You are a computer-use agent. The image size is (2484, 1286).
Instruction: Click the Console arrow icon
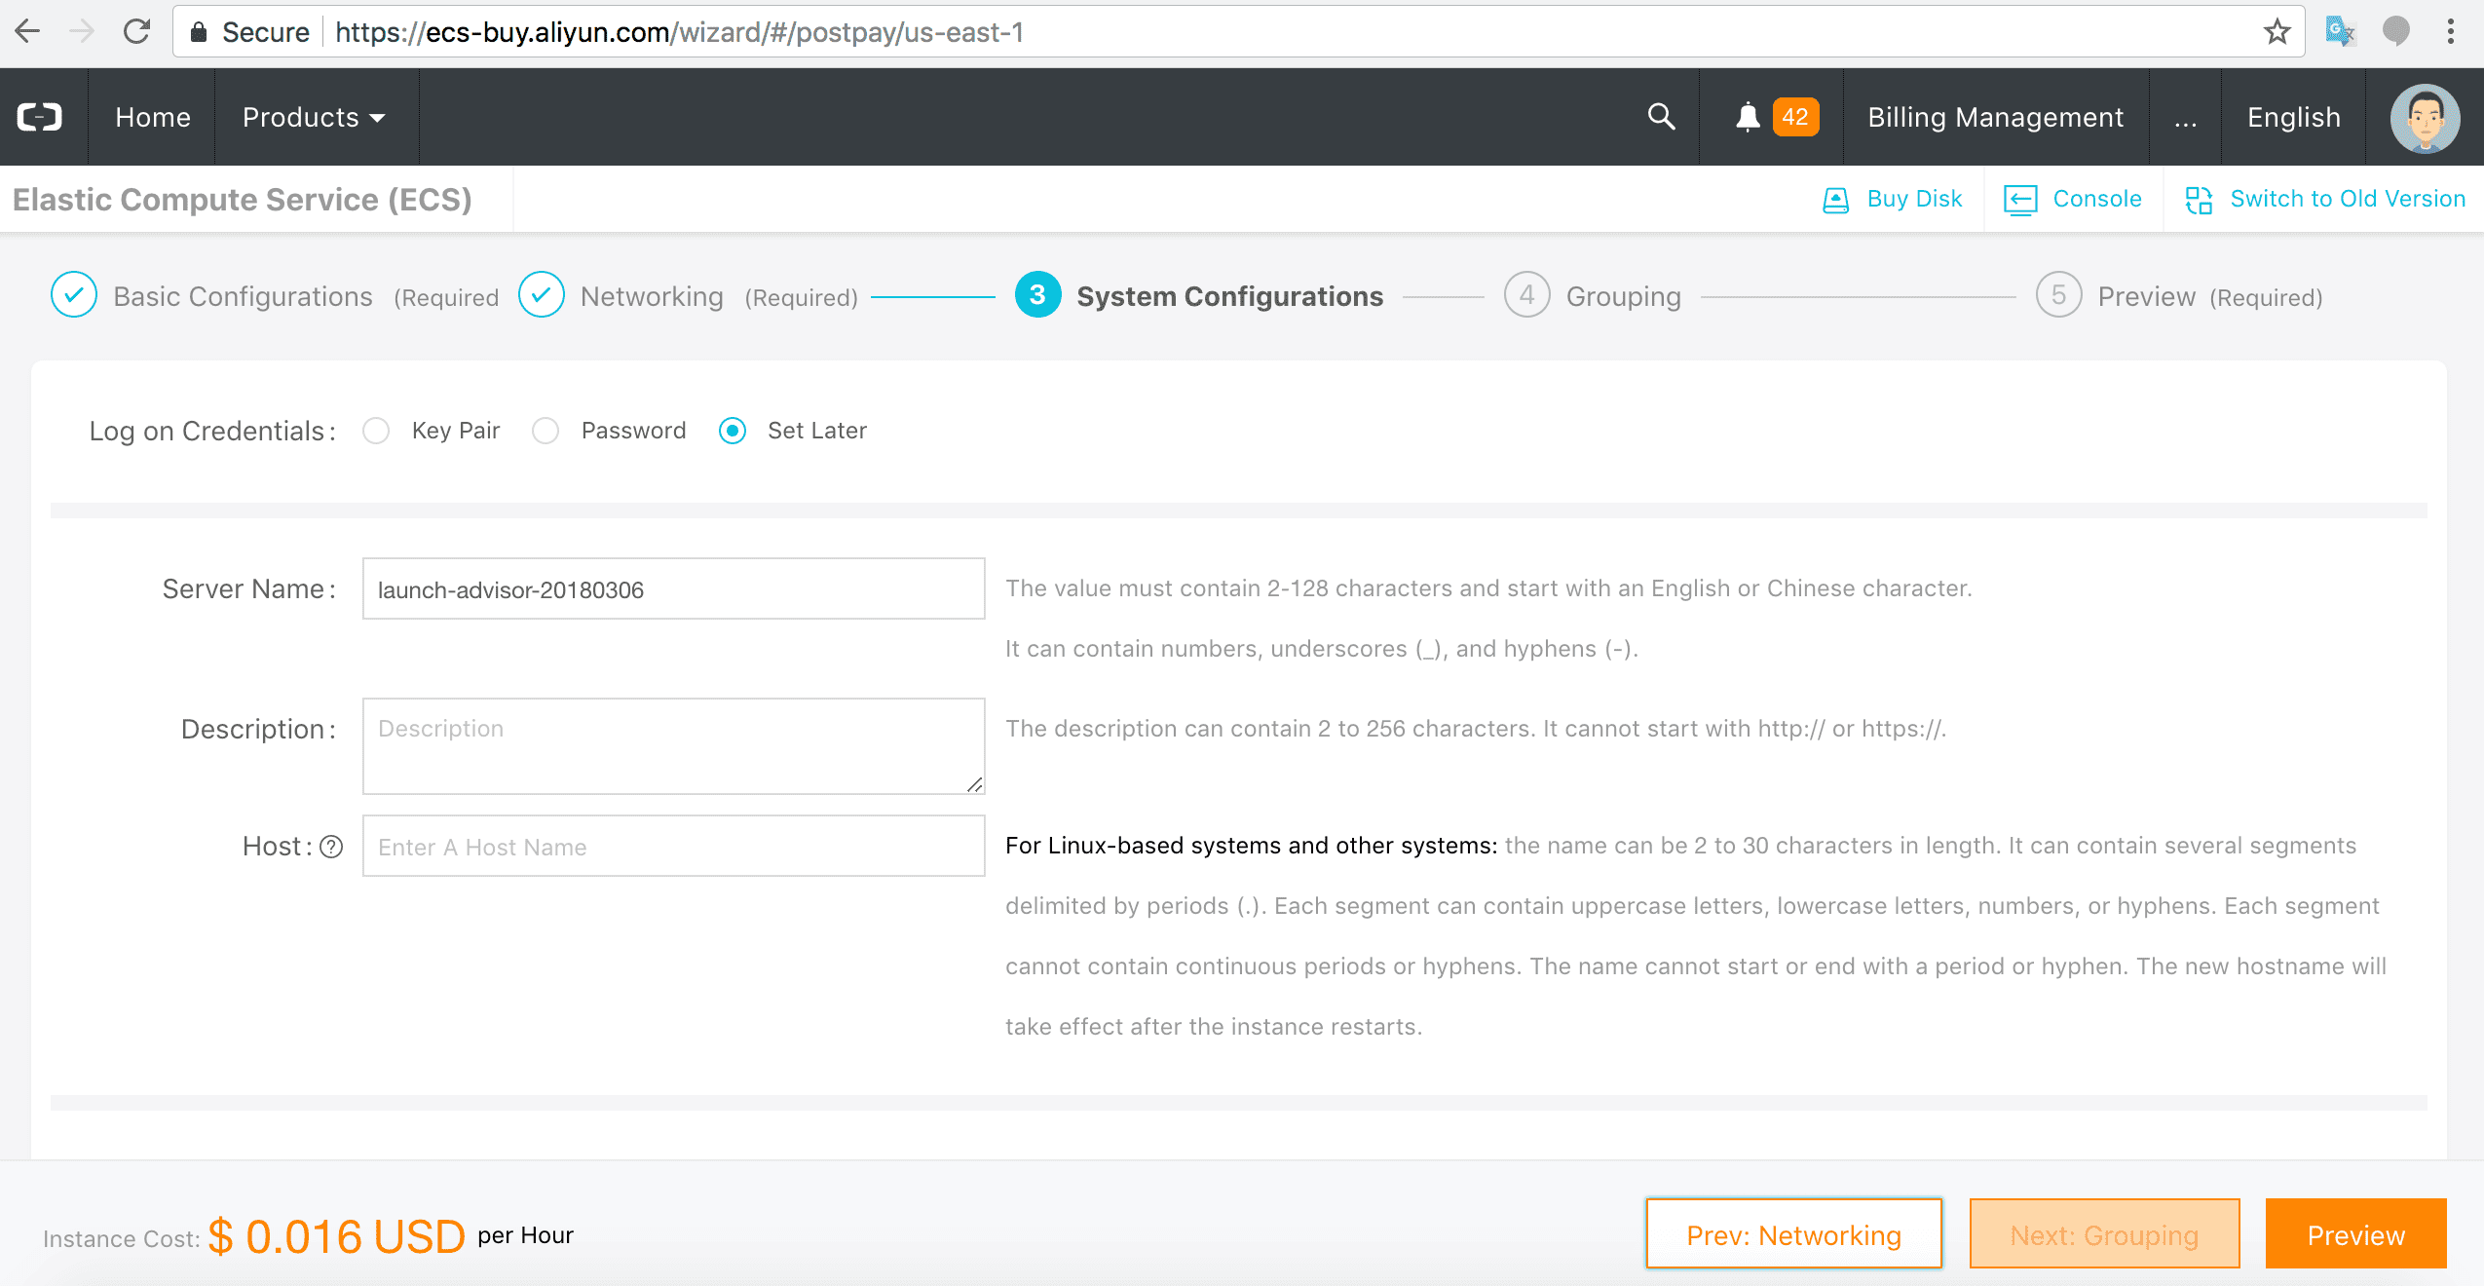2020,200
